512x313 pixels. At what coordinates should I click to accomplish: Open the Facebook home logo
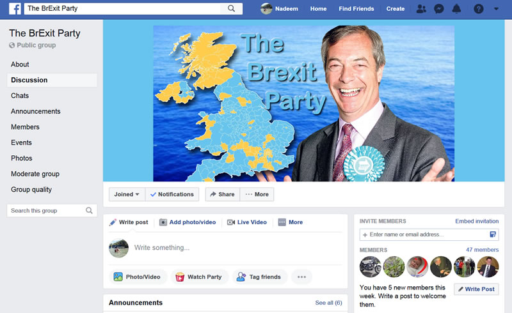tap(15, 8)
